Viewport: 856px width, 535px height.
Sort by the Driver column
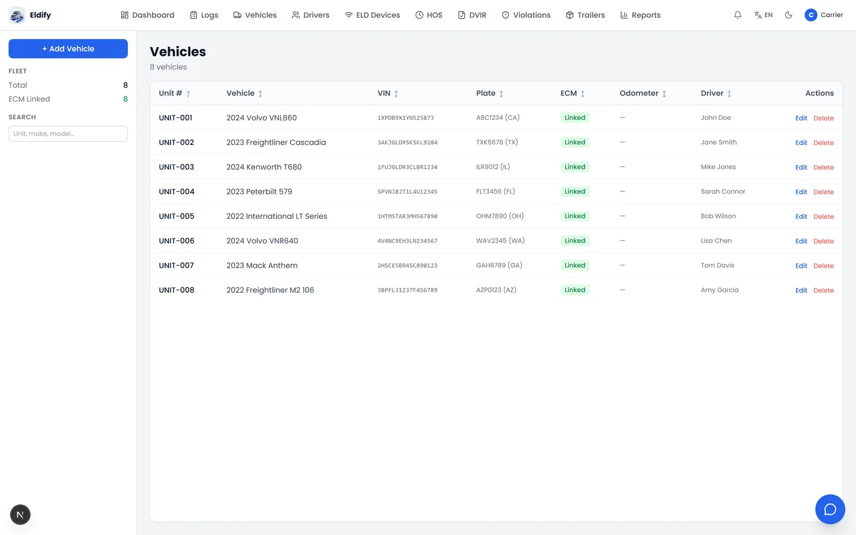(716, 94)
